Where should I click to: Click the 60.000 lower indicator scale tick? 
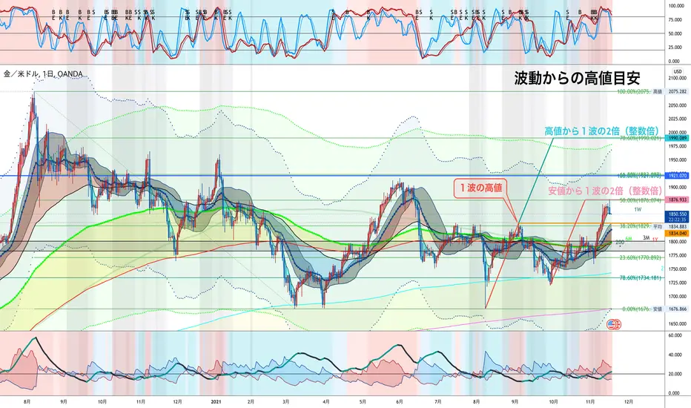click(675, 335)
